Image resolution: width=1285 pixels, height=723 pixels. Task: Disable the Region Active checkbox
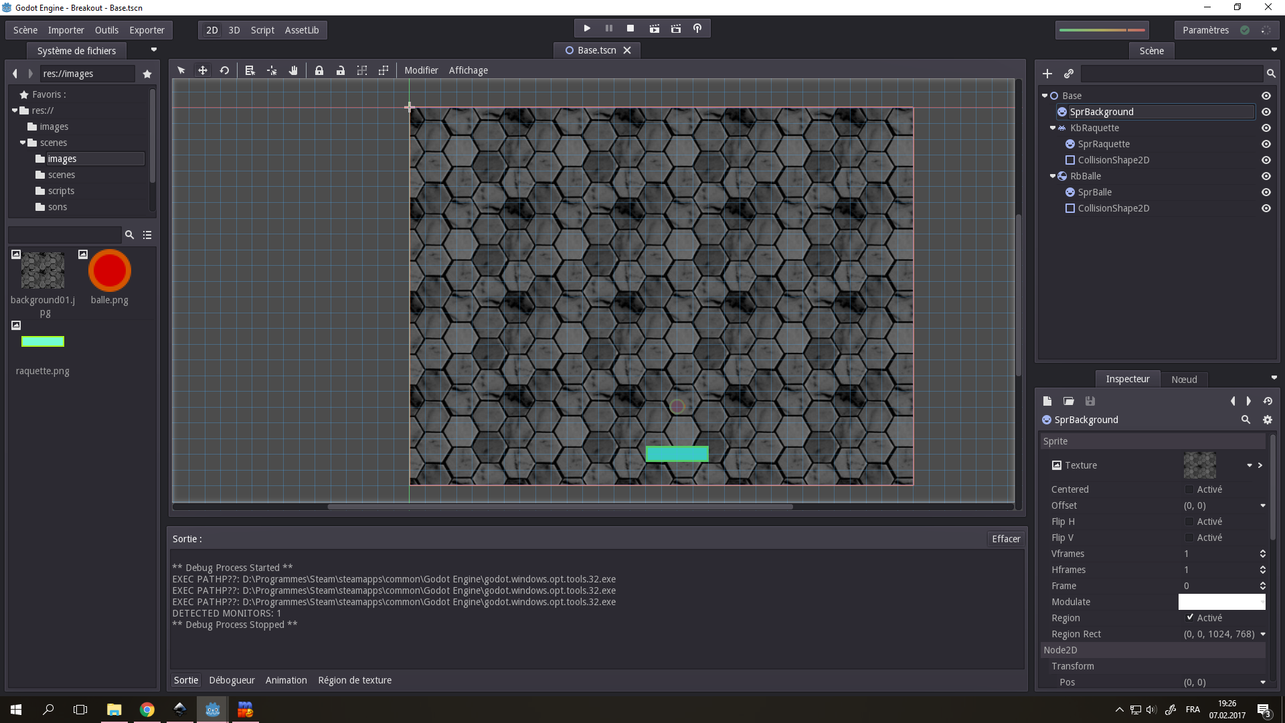pos(1189,617)
